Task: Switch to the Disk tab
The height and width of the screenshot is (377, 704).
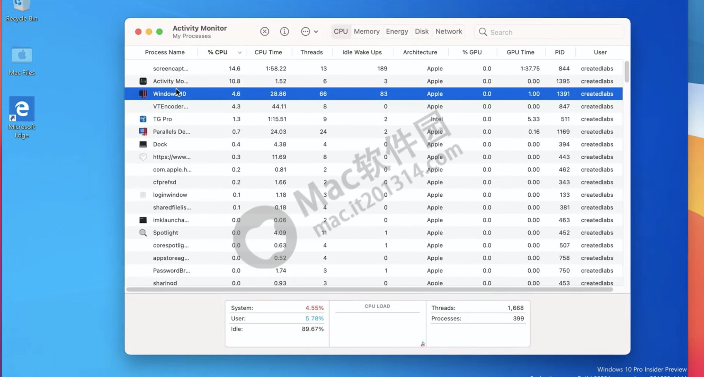Action: pyautogui.click(x=421, y=32)
